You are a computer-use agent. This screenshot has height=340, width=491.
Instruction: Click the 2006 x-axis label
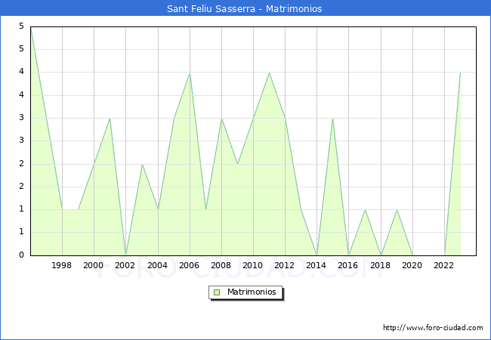(189, 265)
